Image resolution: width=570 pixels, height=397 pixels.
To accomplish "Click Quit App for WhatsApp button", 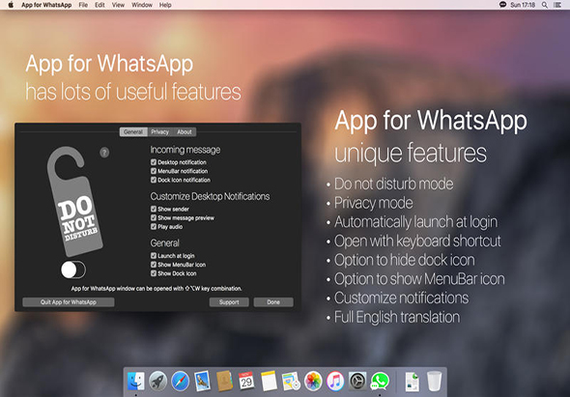I will [69, 302].
